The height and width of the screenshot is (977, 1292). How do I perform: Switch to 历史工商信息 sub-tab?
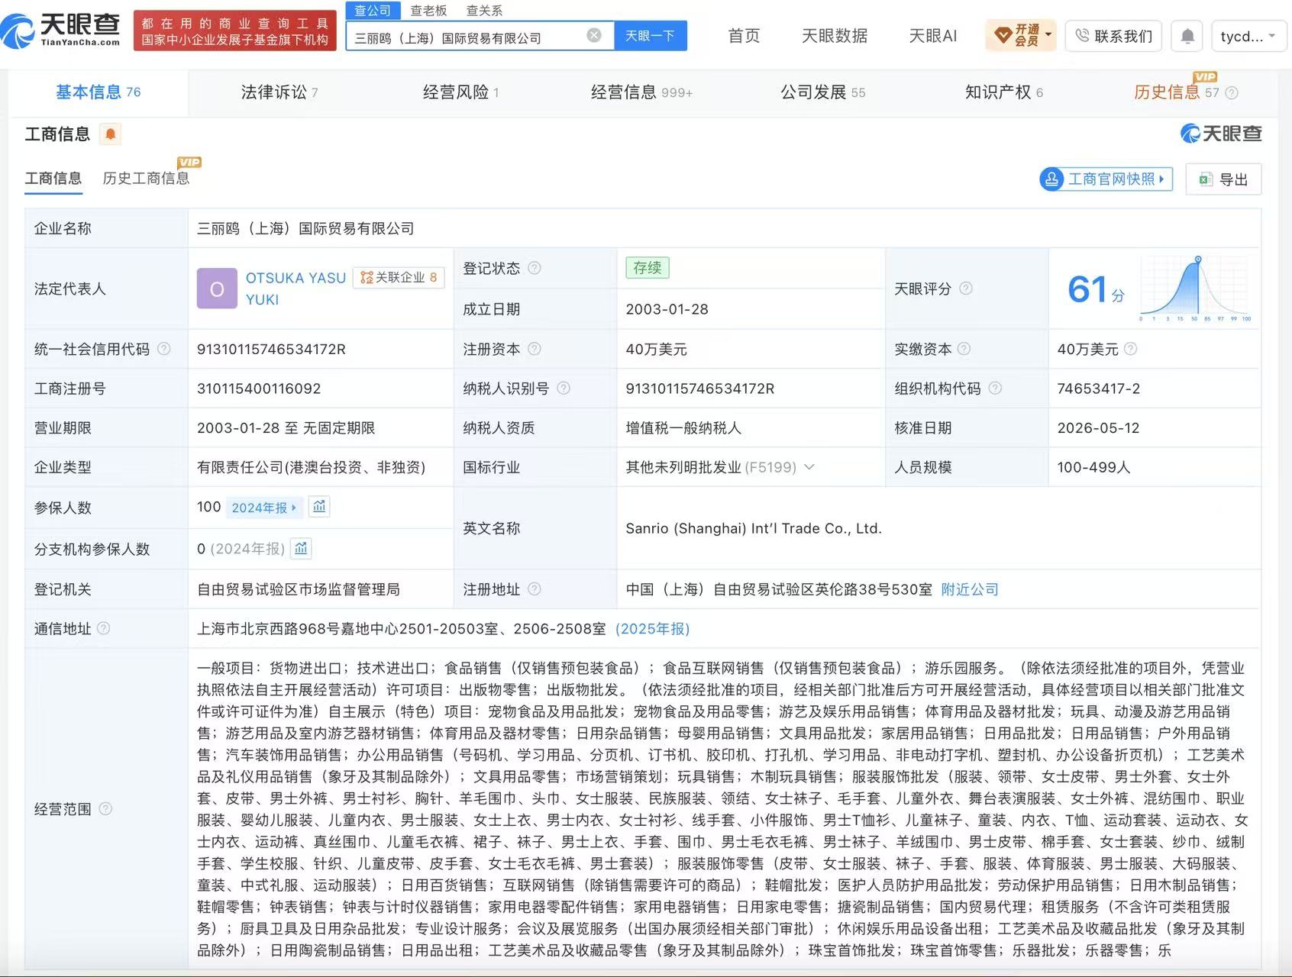(x=146, y=179)
